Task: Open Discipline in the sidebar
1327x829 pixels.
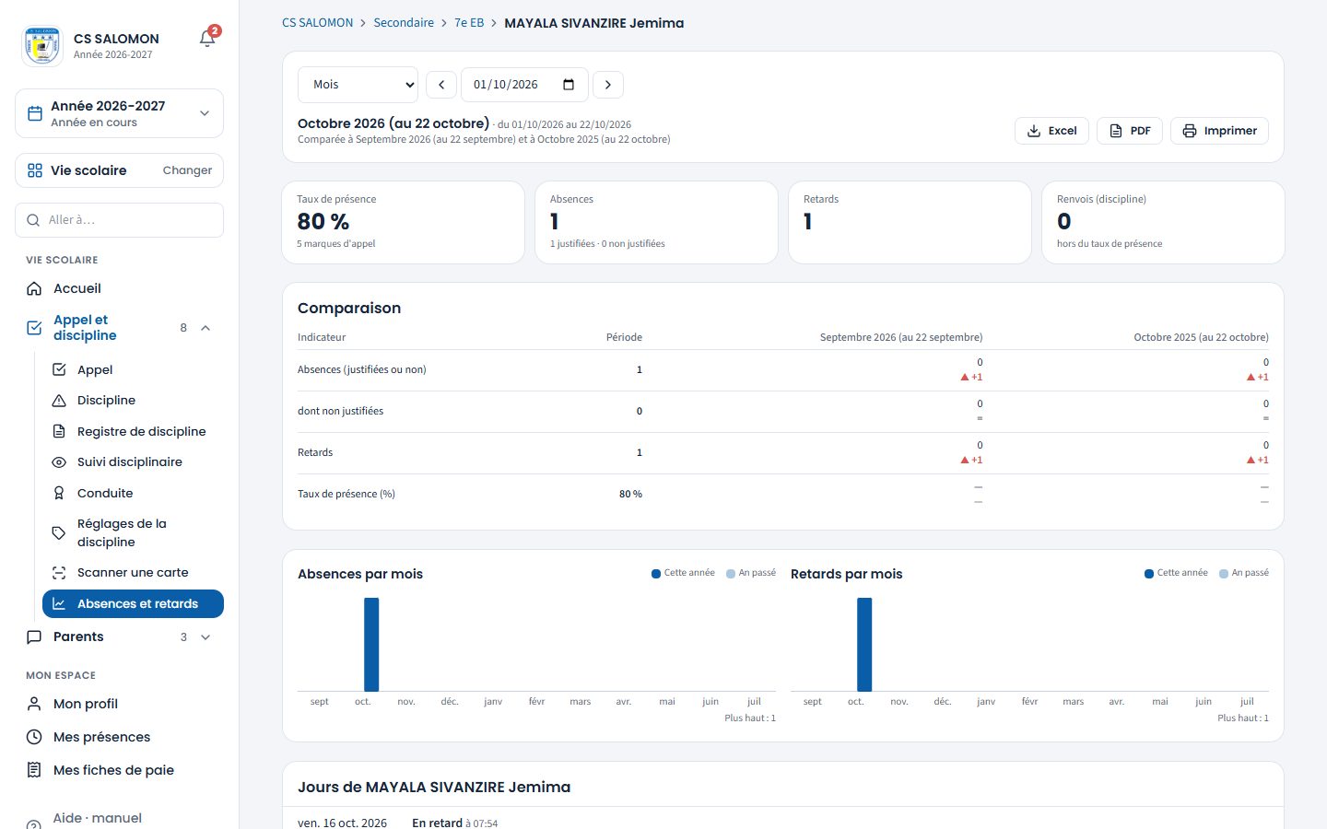Action: (133, 400)
